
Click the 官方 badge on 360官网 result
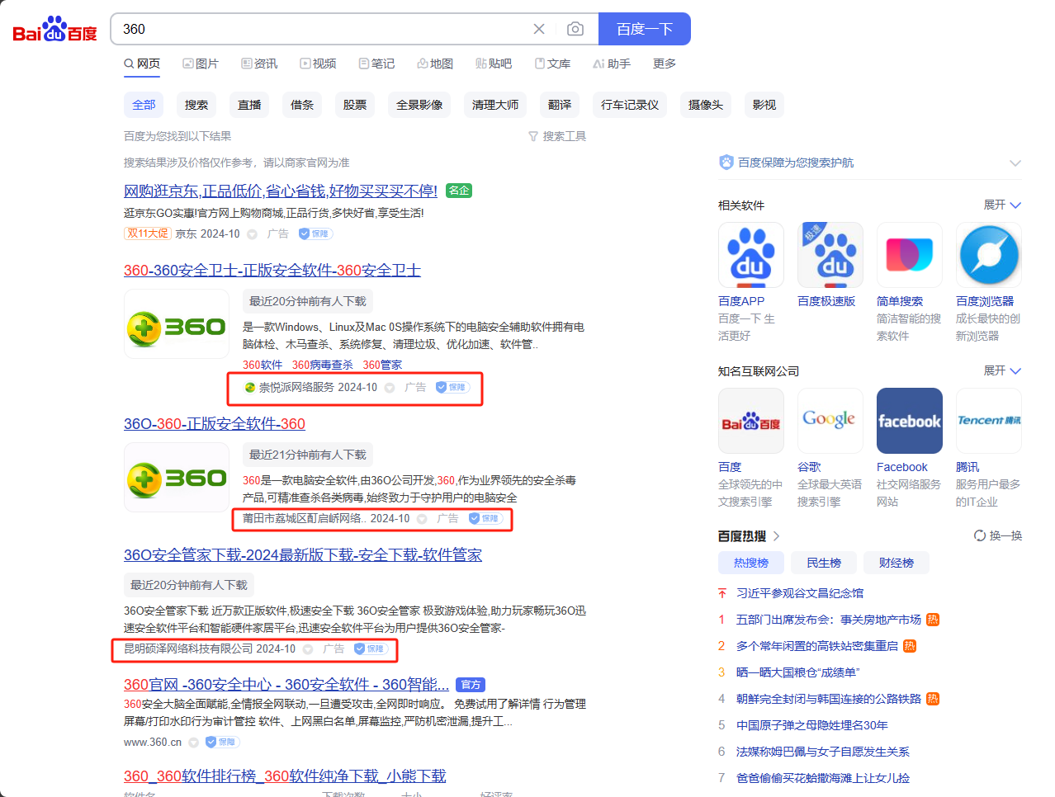[x=470, y=685]
